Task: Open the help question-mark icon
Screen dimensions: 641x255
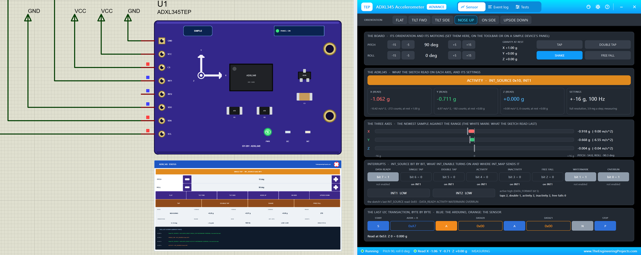Action: coord(607,7)
